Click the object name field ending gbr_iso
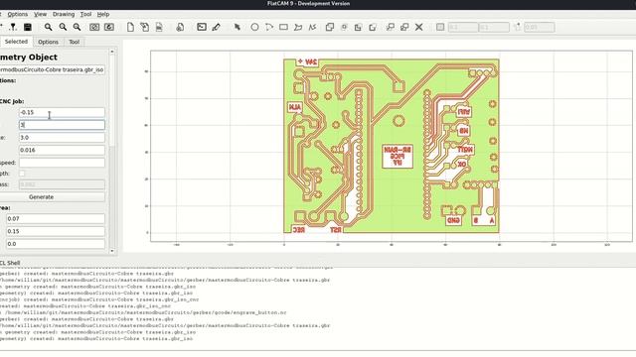Screen dimensions: 636x357 pyautogui.click(x=52, y=69)
